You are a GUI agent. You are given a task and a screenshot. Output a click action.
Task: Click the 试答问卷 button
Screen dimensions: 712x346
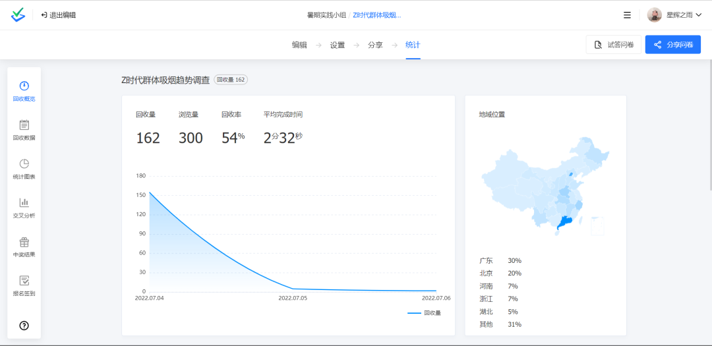(x=613, y=45)
